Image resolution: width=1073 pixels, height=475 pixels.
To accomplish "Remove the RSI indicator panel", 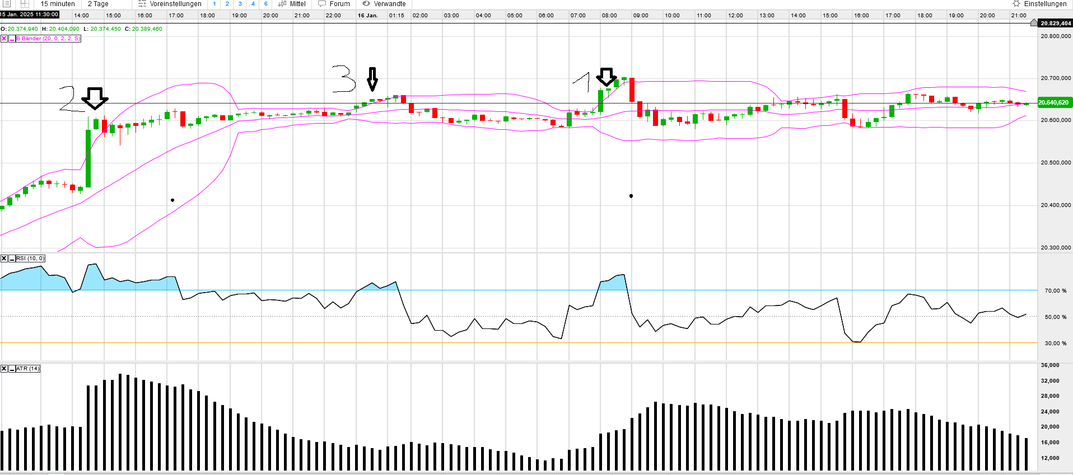I will tap(4, 258).
